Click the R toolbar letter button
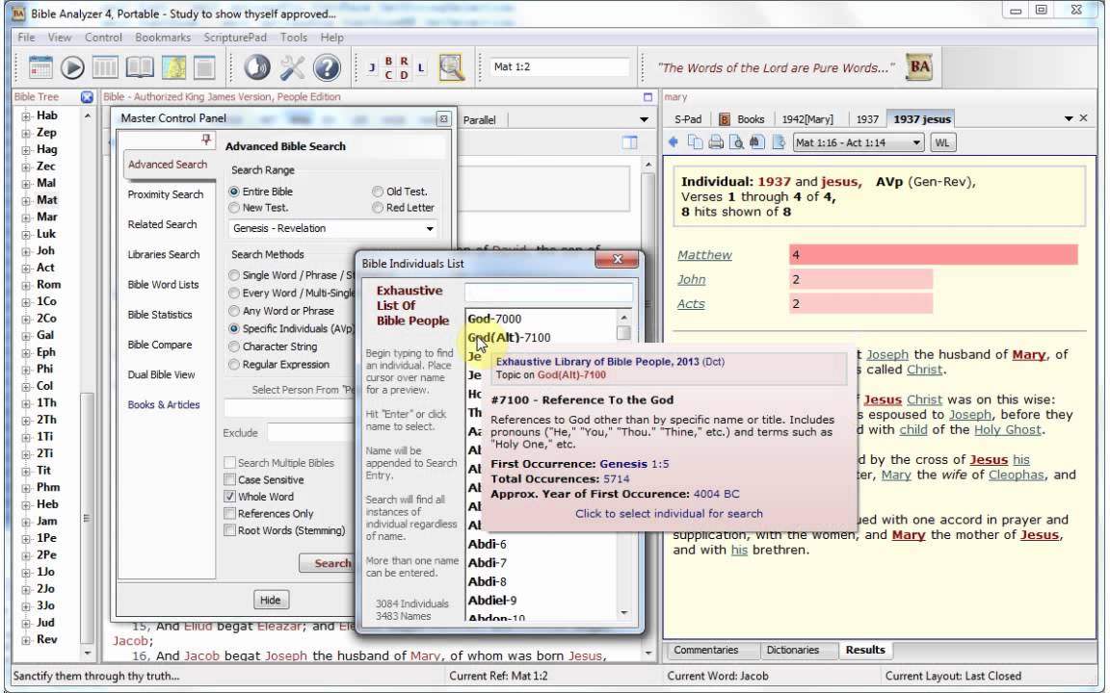This screenshot has width=1110, height=693. tap(404, 62)
